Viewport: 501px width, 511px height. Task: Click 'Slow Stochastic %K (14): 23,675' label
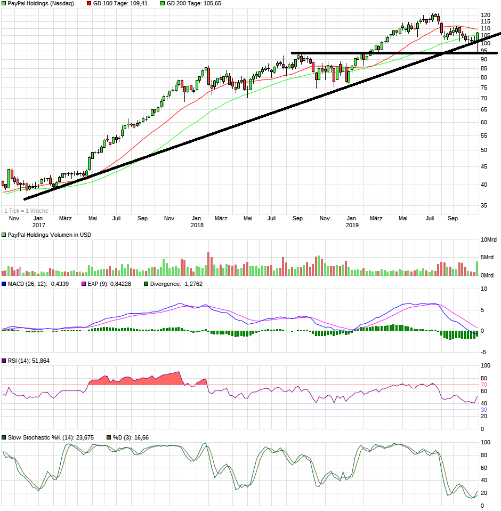click(x=51, y=438)
